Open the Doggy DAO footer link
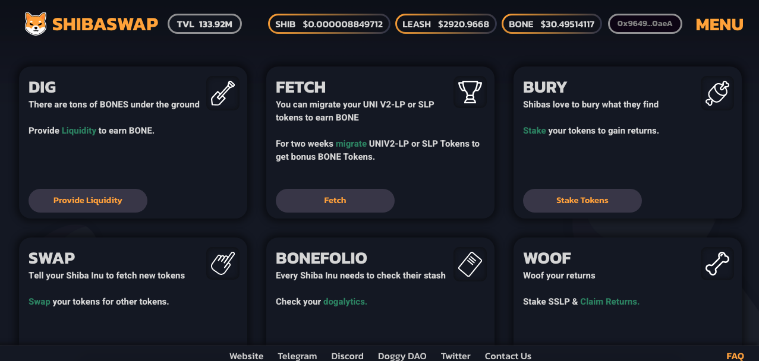The width and height of the screenshot is (759, 361). pyautogui.click(x=402, y=356)
